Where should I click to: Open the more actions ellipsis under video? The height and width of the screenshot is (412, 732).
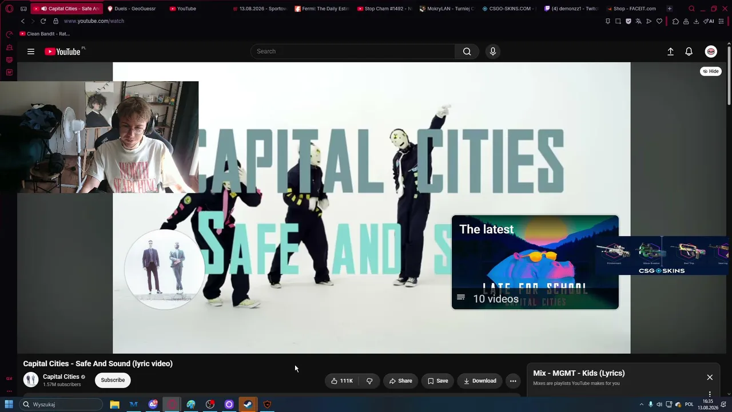513,381
